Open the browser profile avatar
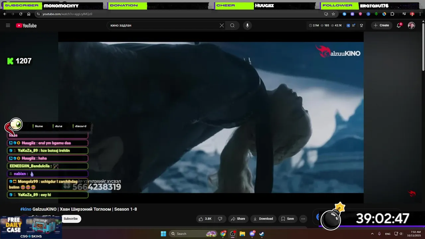425x239 pixels. click(412, 14)
